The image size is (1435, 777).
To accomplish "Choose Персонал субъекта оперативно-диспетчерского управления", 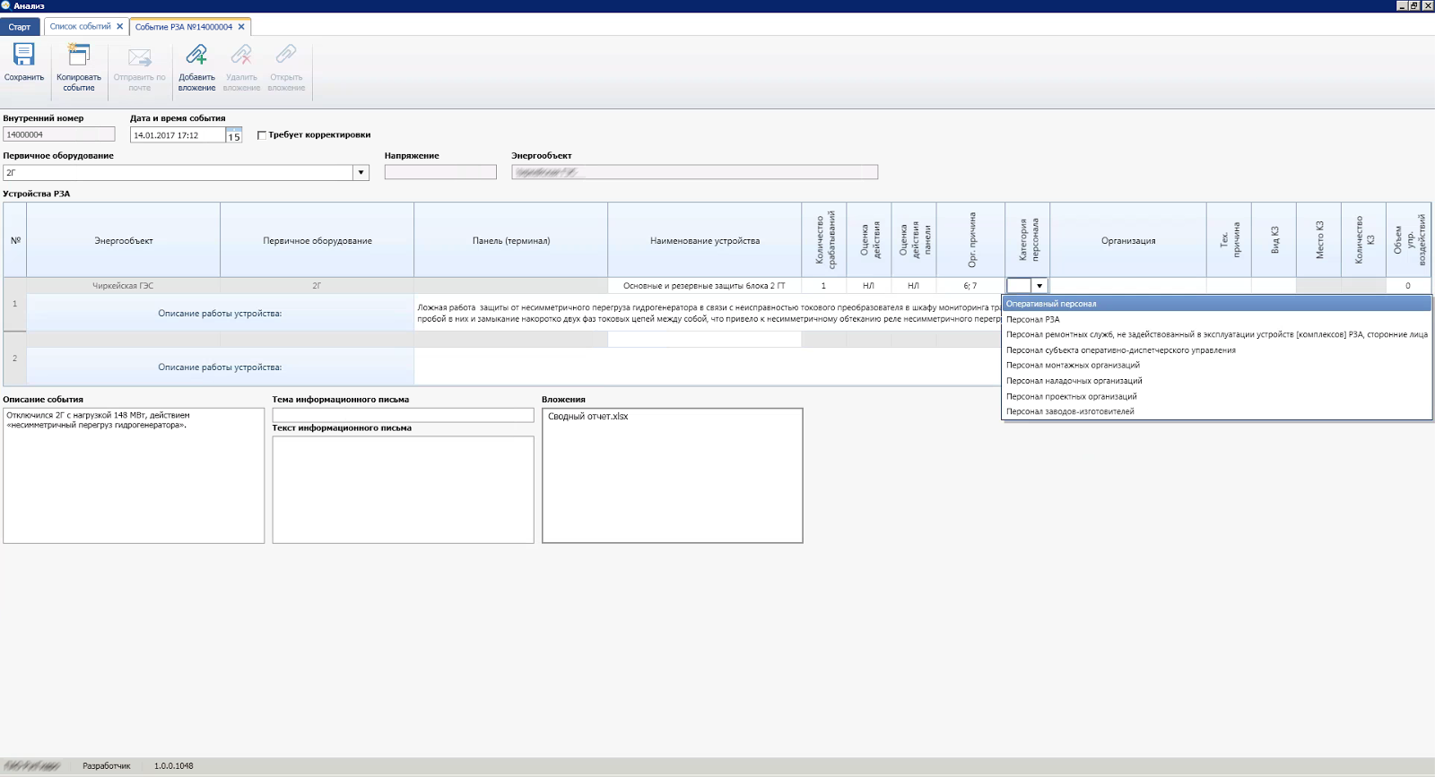I will click(x=1216, y=350).
